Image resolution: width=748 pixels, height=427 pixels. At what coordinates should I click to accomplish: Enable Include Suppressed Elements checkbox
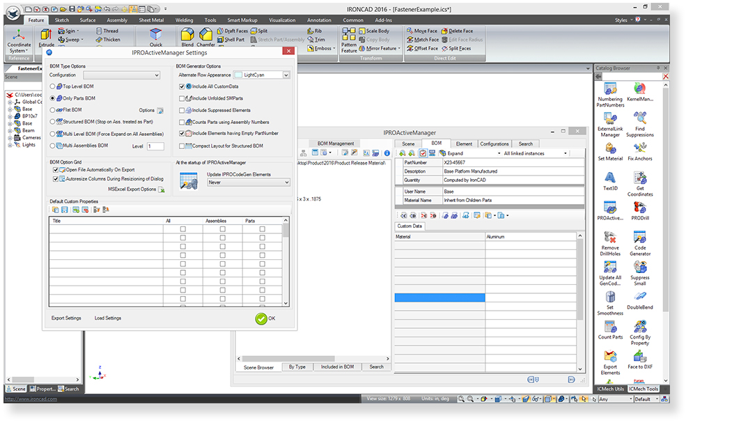(x=182, y=110)
